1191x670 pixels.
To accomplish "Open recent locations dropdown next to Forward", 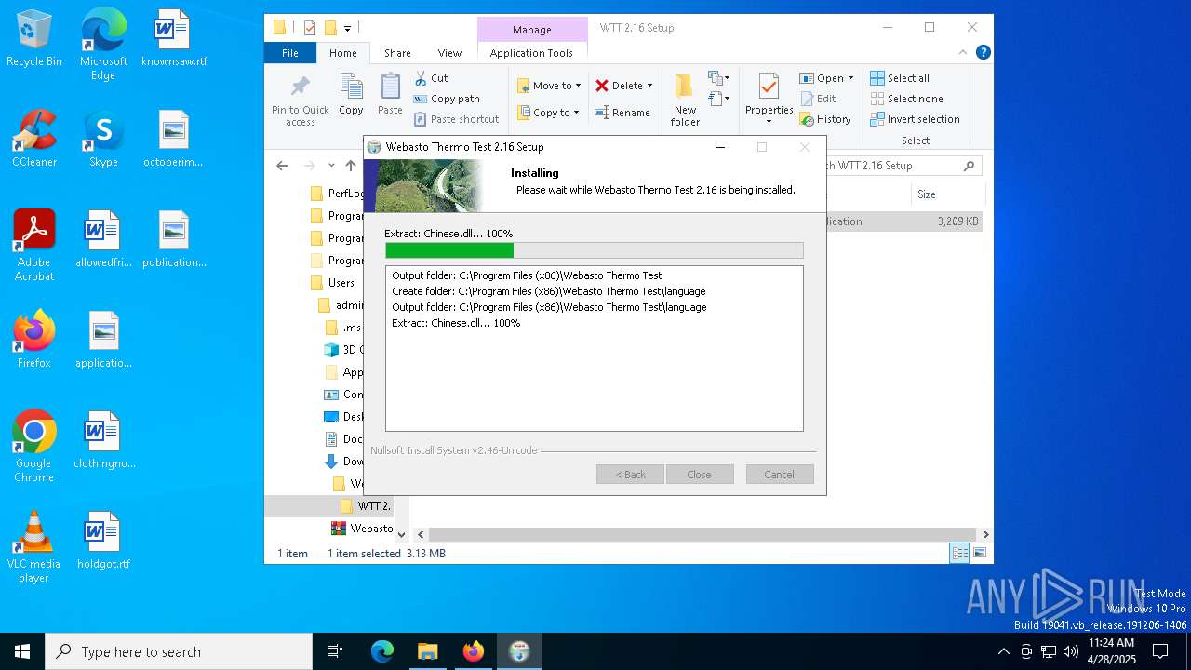I will 331,166.
